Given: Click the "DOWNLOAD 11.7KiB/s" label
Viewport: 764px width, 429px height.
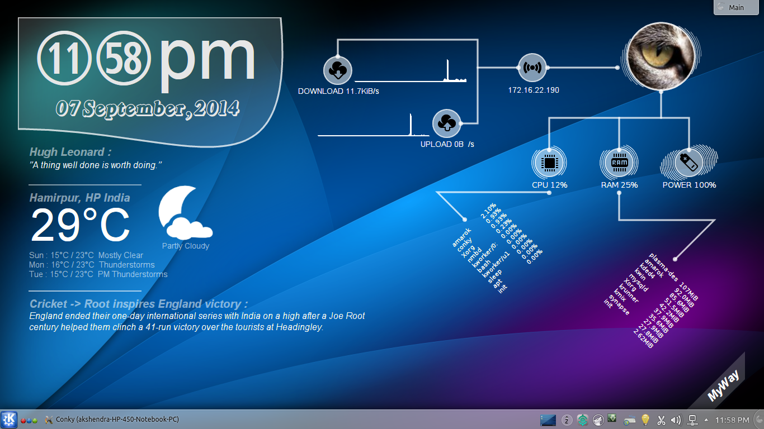Looking at the screenshot, I should pyautogui.click(x=338, y=91).
